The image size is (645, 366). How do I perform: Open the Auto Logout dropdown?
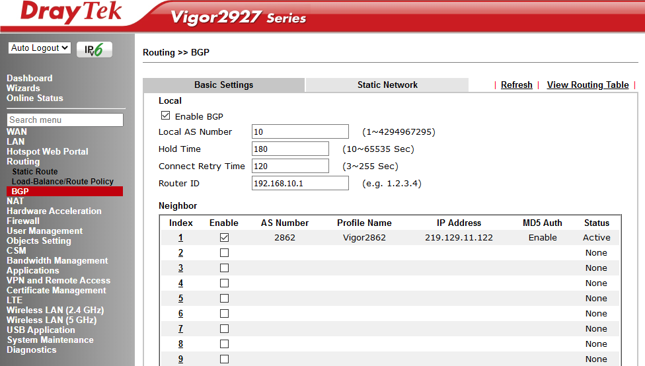pos(40,48)
